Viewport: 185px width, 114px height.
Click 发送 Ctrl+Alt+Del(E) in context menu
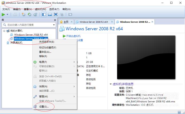click(55, 76)
